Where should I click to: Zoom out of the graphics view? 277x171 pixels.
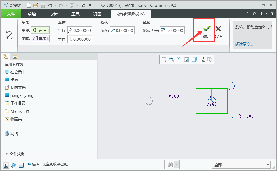(x=179, y=59)
